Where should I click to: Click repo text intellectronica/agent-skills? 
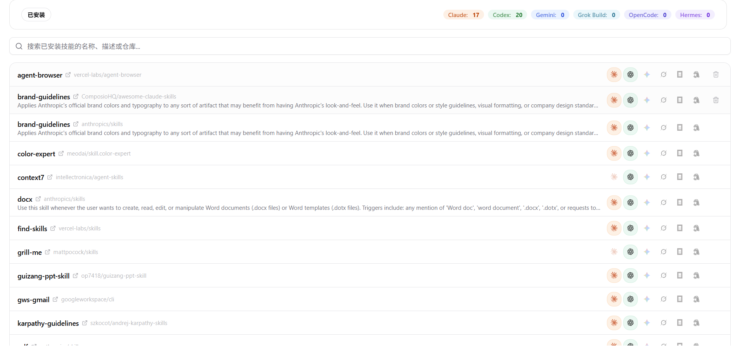(x=90, y=177)
